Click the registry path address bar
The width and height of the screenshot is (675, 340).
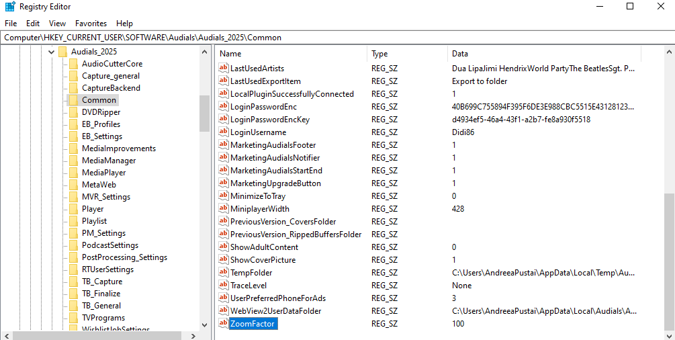coord(336,38)
